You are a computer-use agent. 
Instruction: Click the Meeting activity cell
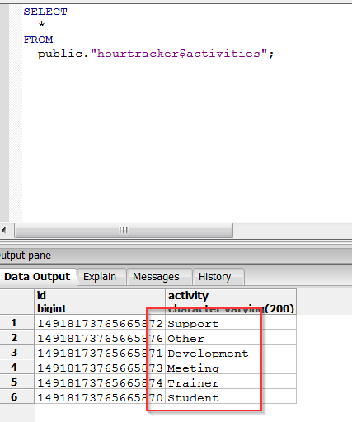[231, 367]
